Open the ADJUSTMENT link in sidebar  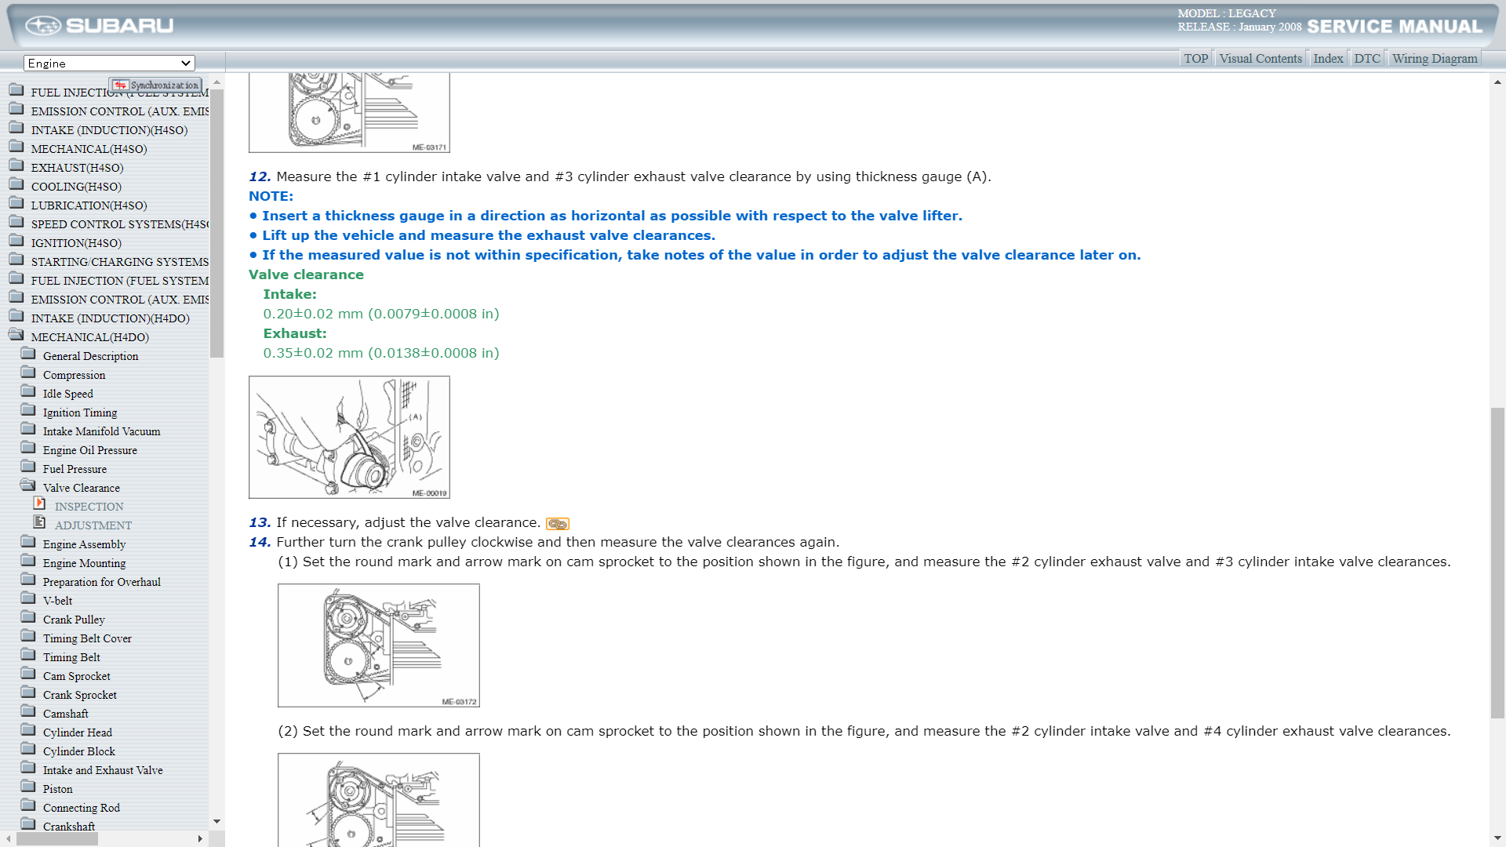point(93,525)
